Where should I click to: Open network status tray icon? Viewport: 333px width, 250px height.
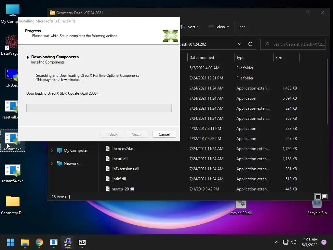(286, 242)
